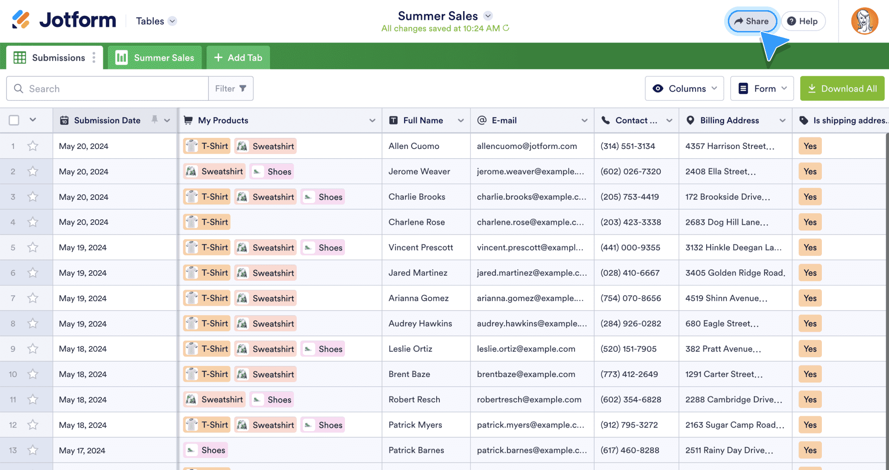Click the Download All button
The height and width of the screenshot is (470, 889).
[842, 88]
